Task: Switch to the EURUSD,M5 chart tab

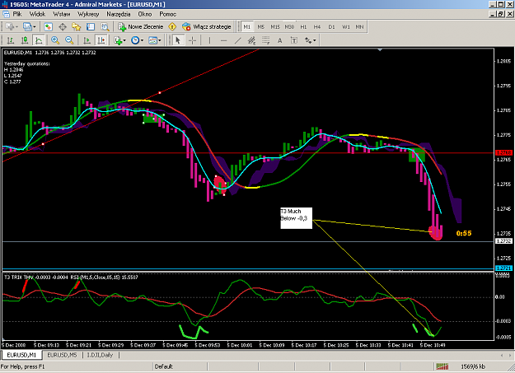Action: point(62,355)
